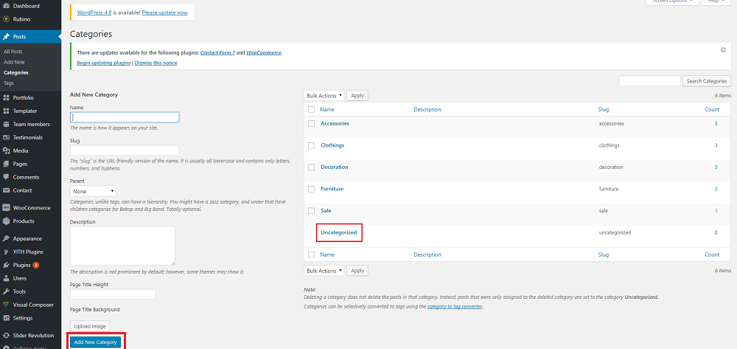
Task: Click the Visual Composer icon
Action: pos(6,304)
